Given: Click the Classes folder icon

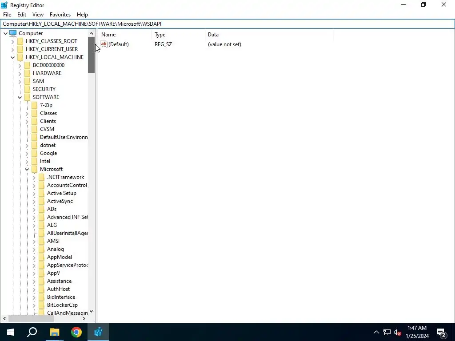Looking at the screenshot, I should click(35, 113).
